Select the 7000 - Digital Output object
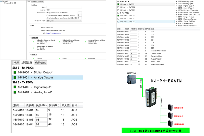Viewport: 204px width, 136px height. point(186,6)
